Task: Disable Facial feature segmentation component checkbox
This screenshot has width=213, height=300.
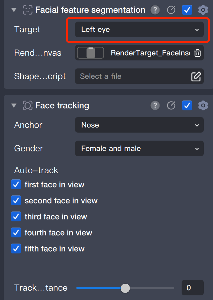Action: click(x=187, y=10)
